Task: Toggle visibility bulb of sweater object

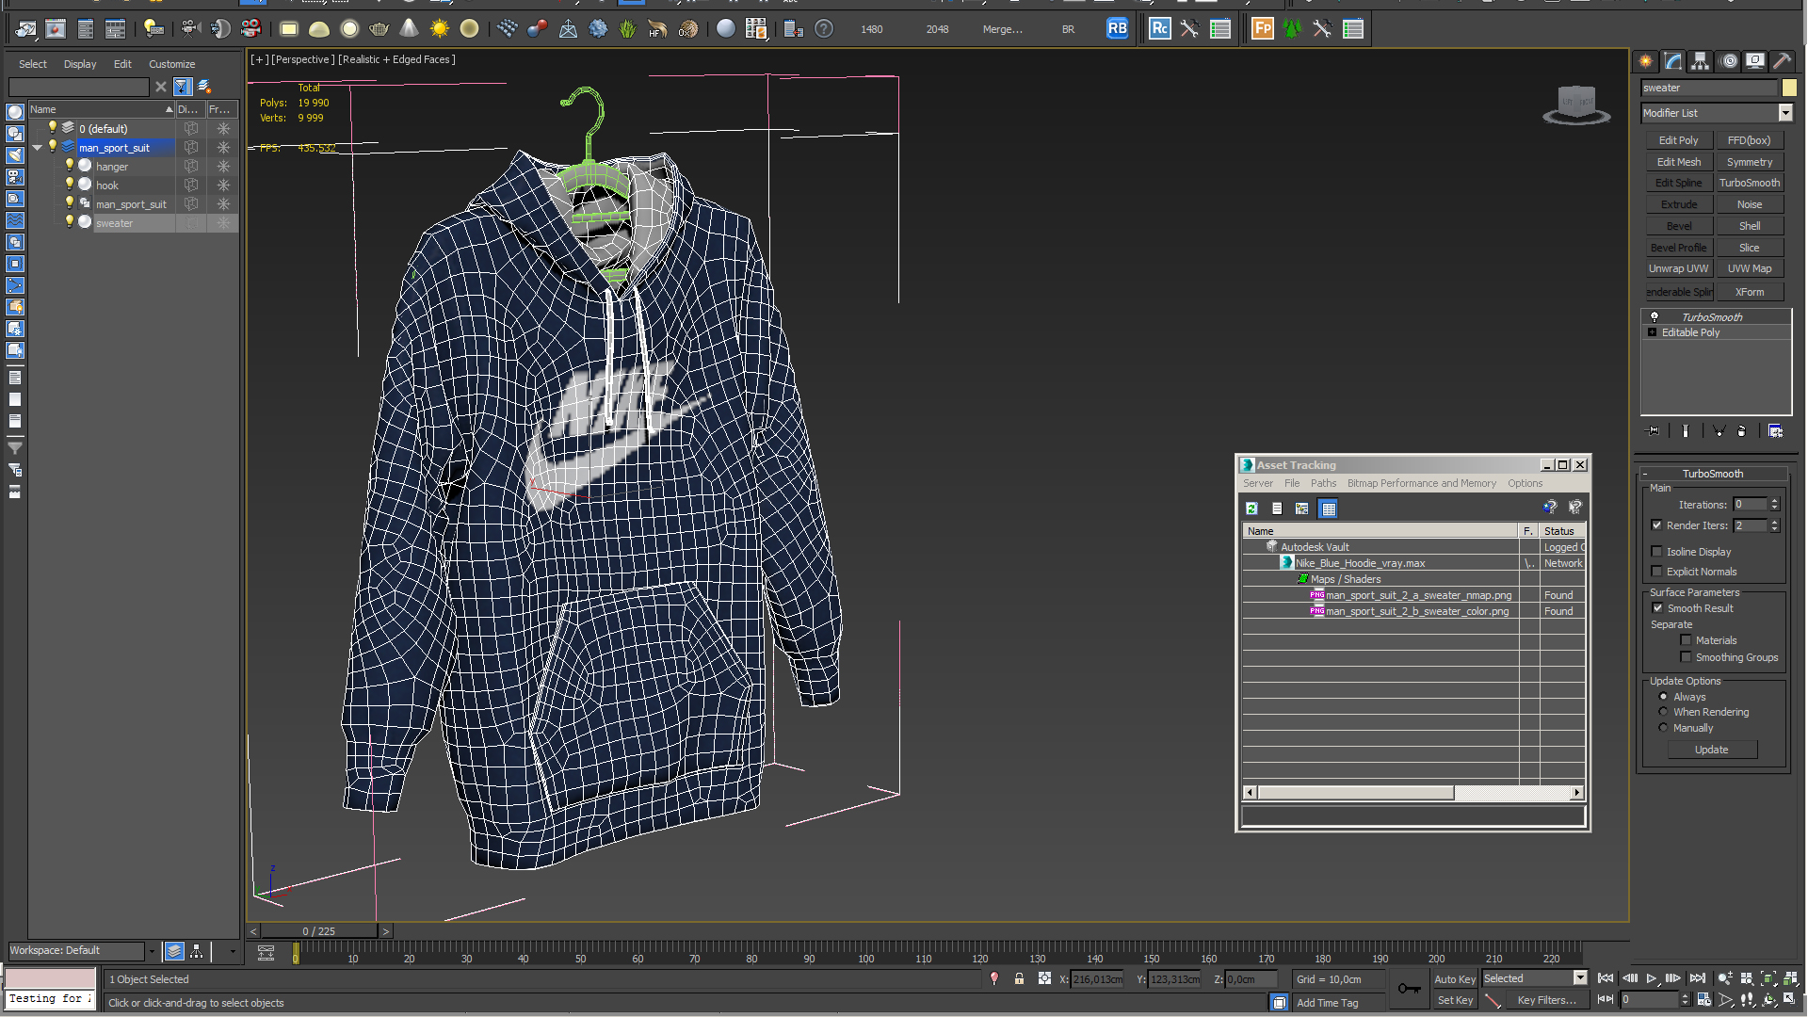Action: pos(69,222)
